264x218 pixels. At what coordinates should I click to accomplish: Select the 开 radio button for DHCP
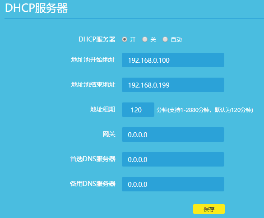[x=125, y=39]
